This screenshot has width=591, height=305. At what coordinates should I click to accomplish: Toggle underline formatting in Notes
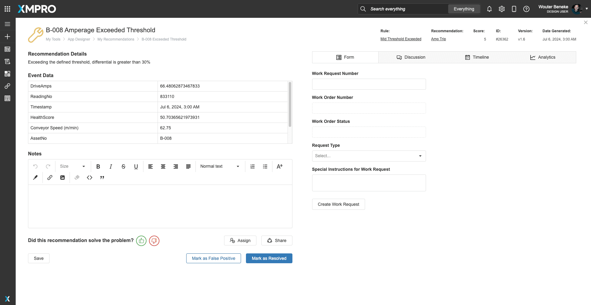tap(136, 166)
